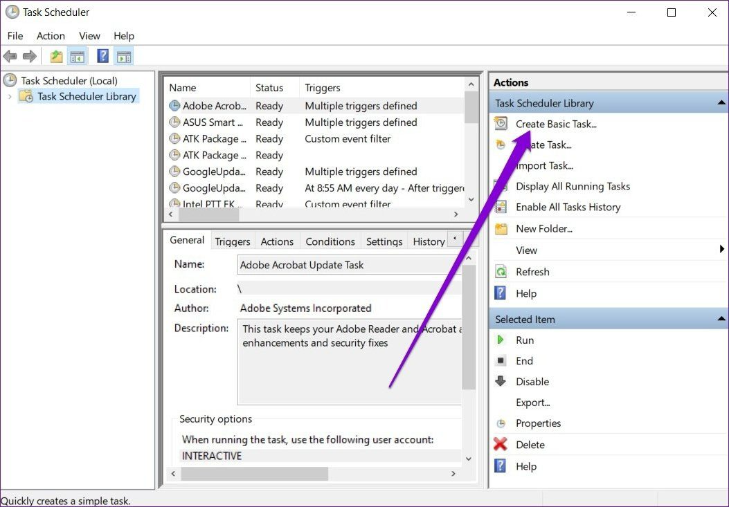Toggle the Show/Hide Console Tree toolbar icon
This screenshot has width=729, height=507.
tap(77, 57)
